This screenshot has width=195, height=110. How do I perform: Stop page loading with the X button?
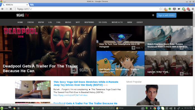tap(11, 9)
